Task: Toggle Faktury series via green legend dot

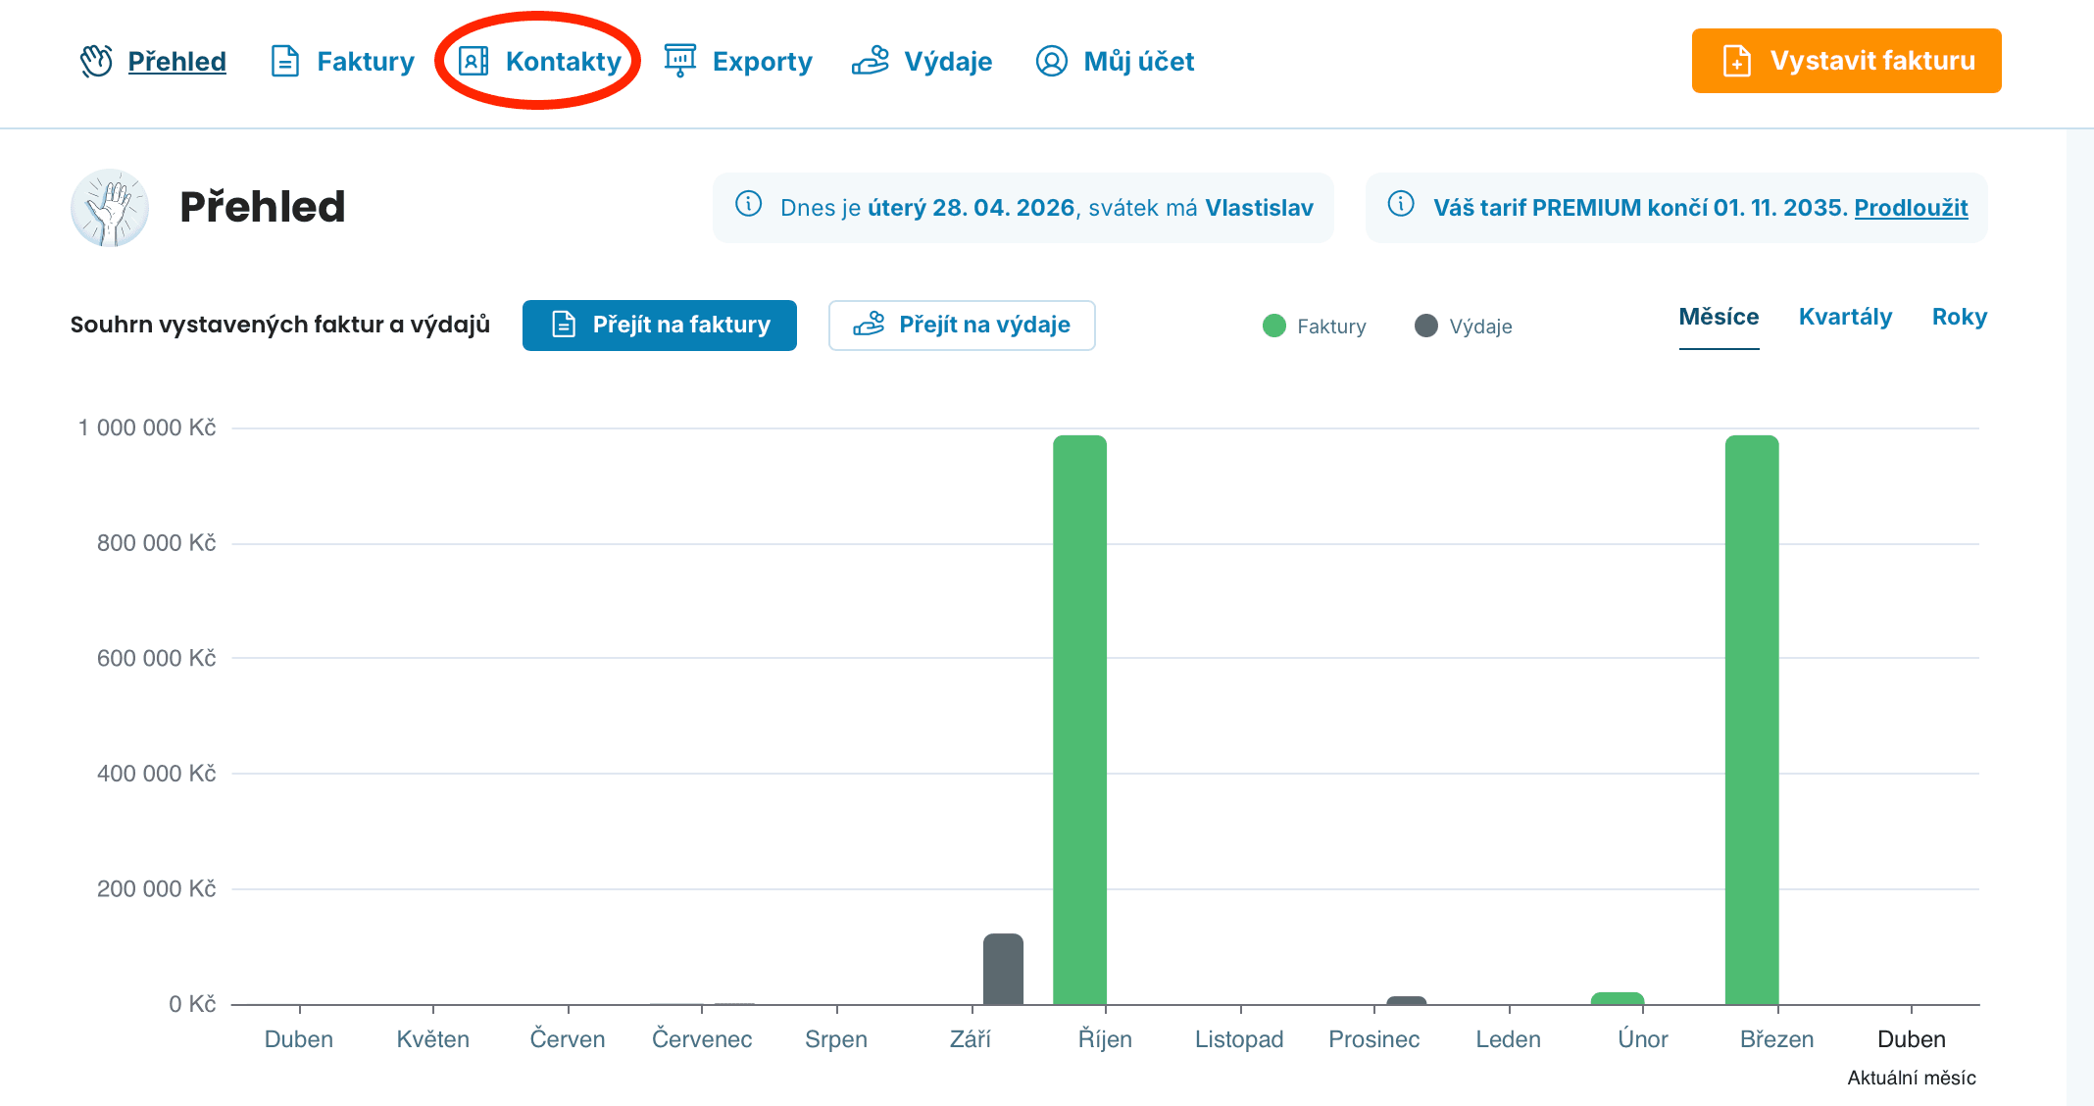Action: click(1274, 326)
